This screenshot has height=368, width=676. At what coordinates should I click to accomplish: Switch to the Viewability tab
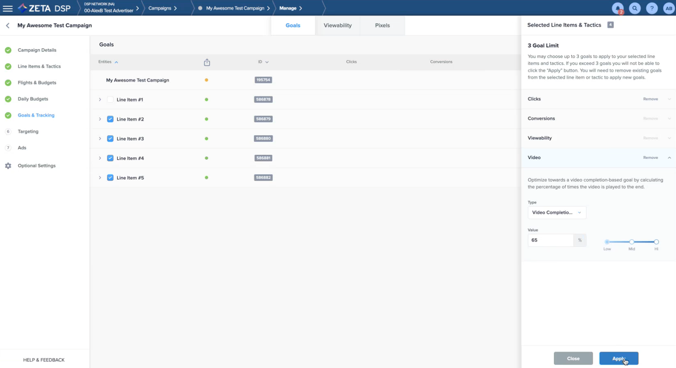(x=337, y=25)
